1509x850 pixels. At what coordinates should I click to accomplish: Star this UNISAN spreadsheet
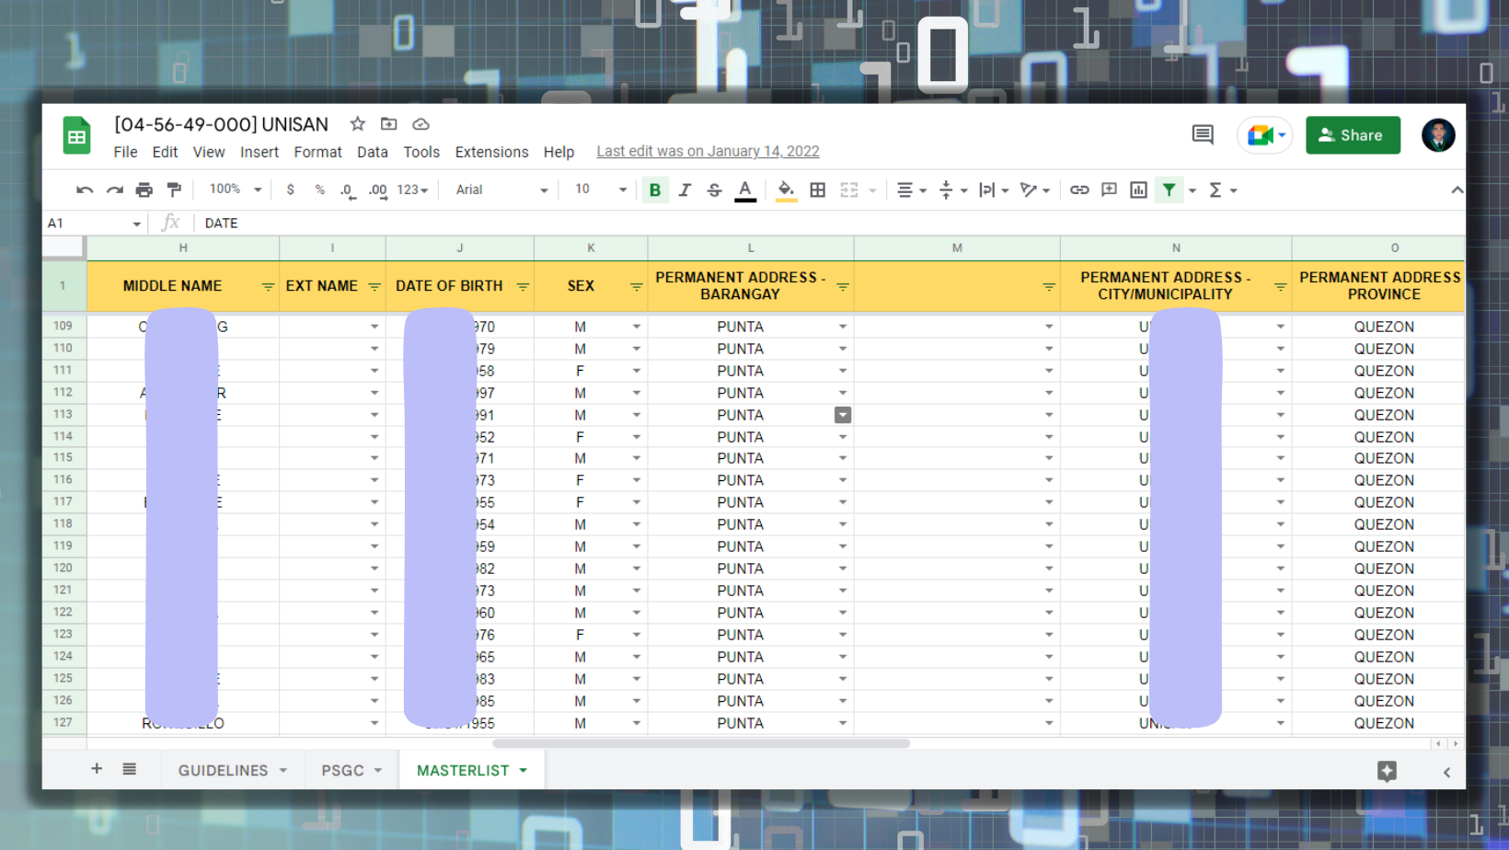pyautogui.click(x=358, y=124)
